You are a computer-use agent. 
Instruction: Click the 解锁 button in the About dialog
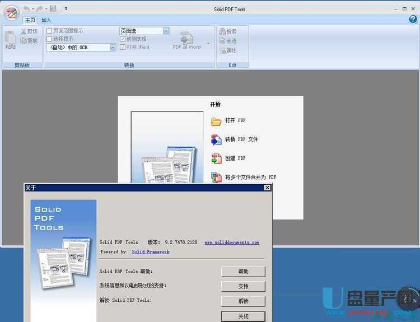(243, 301)
